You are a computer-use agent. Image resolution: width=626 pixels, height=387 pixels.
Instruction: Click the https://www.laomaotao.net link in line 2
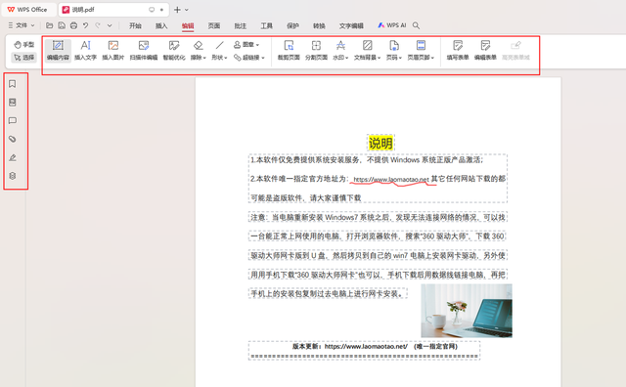pyautogui.click(x=391, y=179)
